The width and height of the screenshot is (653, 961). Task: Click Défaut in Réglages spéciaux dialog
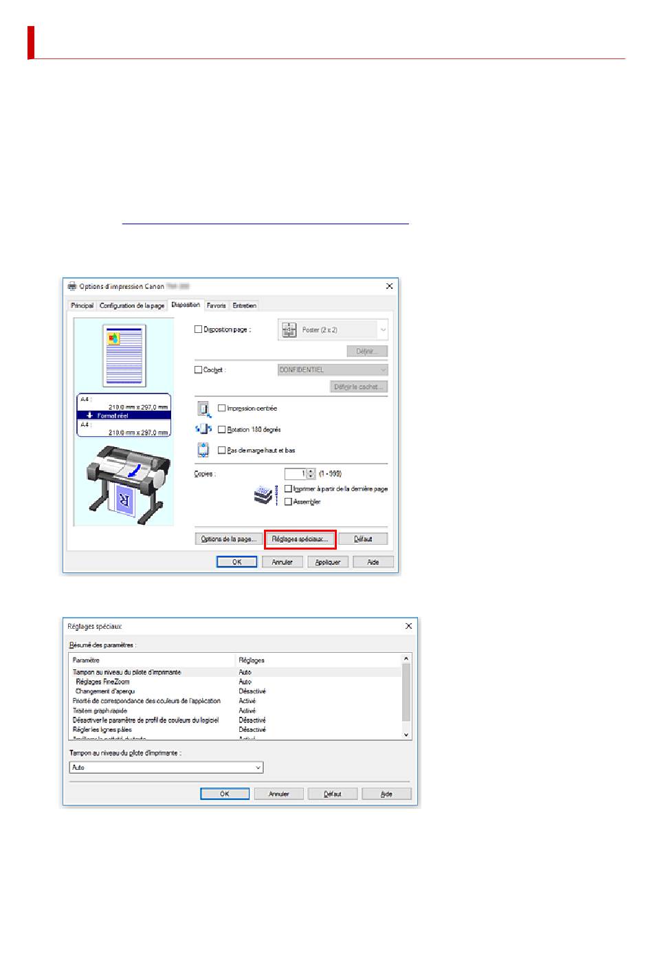[333, 795]
